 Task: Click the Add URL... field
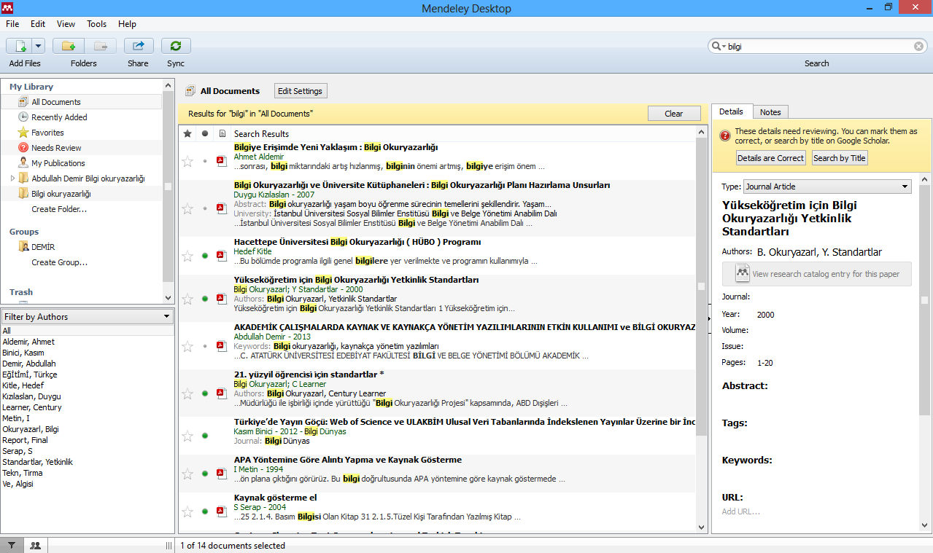pyautogui.click(x=741, y=511)
